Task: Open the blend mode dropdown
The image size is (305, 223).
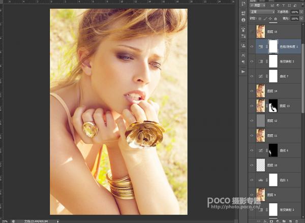Action: (x=262, y=12)
